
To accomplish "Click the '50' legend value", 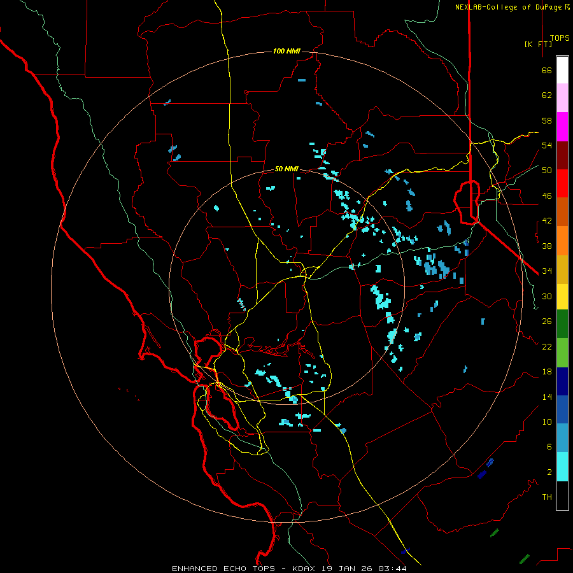I will [x=547, y=171].
